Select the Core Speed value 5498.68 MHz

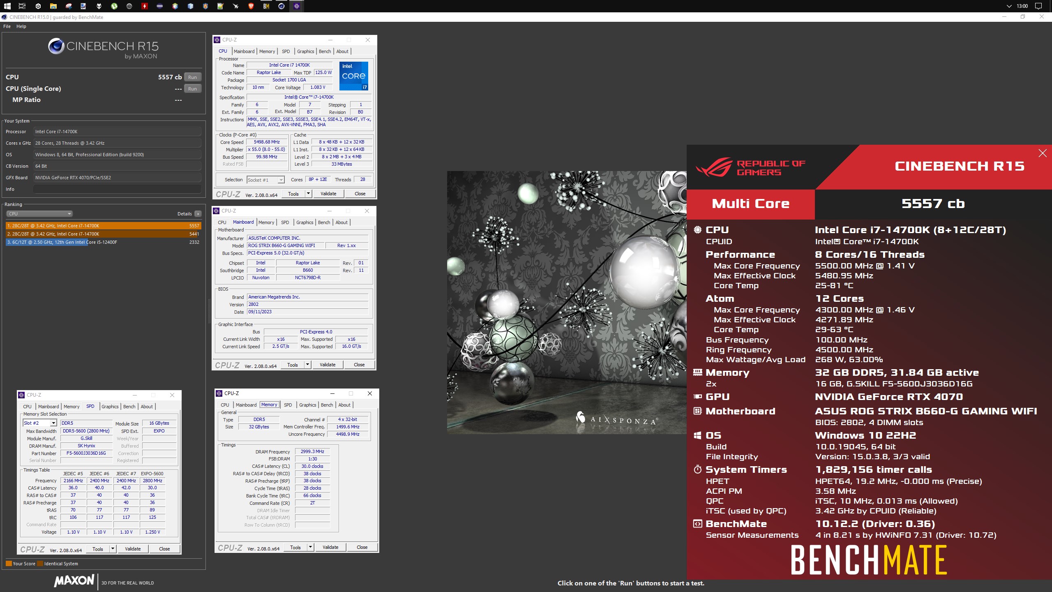pyautogui.click(x=267, y=142)
